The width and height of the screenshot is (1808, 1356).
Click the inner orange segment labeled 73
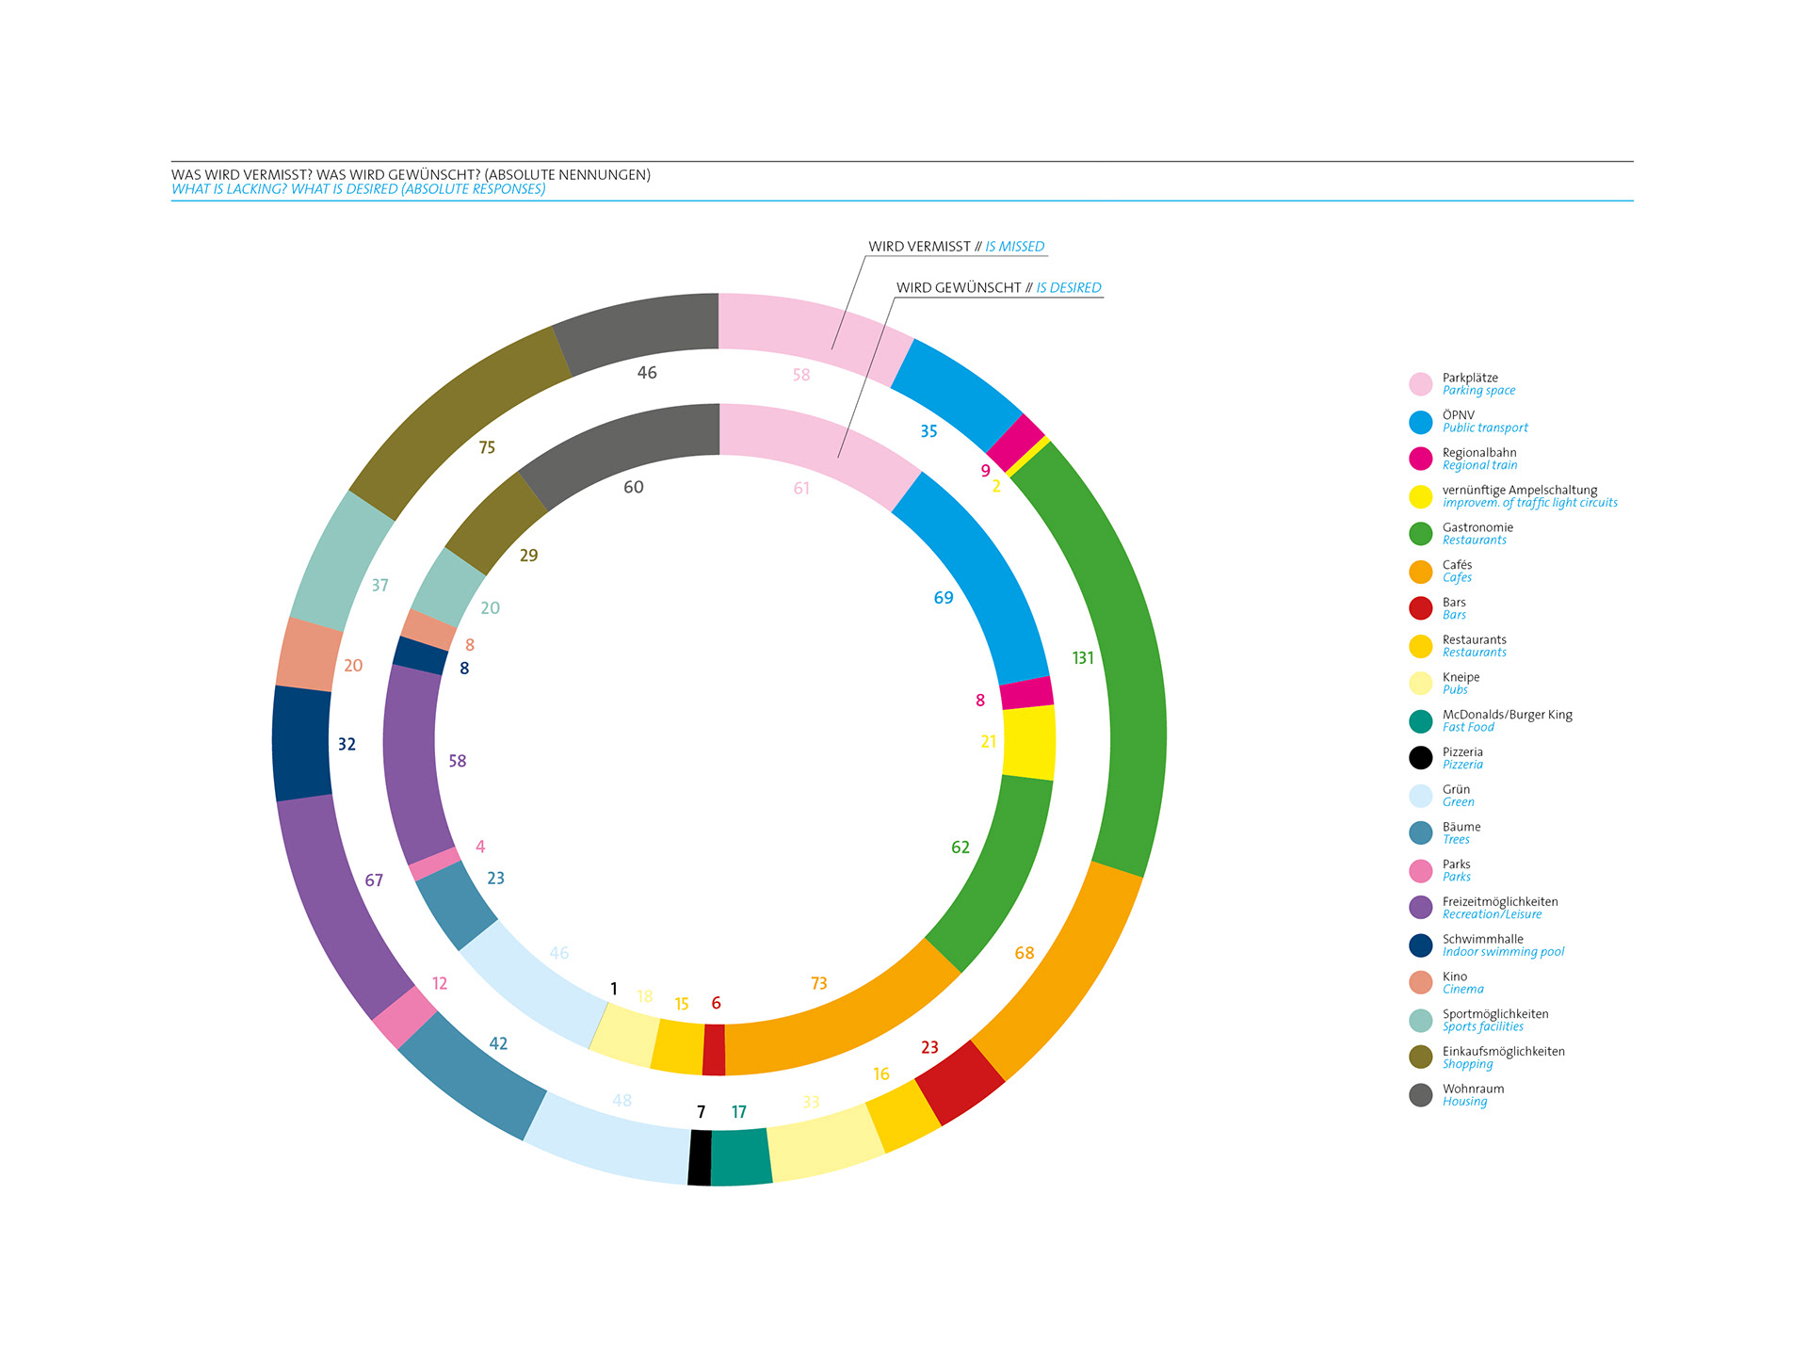click(838, 1026)
